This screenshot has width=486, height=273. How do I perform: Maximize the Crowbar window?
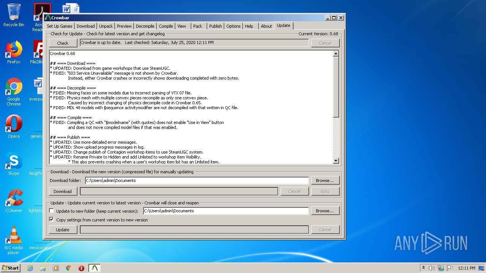(x=334, y=17)
